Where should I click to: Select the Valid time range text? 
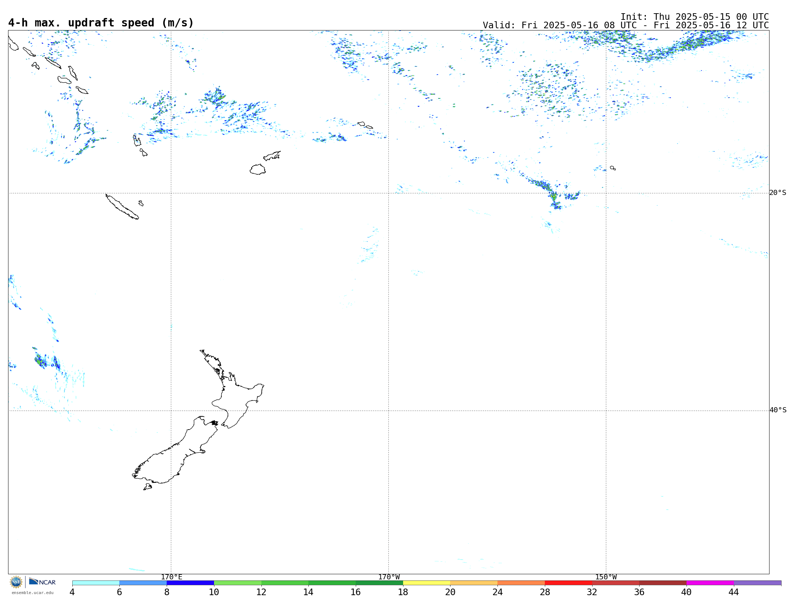coord(626,25)
